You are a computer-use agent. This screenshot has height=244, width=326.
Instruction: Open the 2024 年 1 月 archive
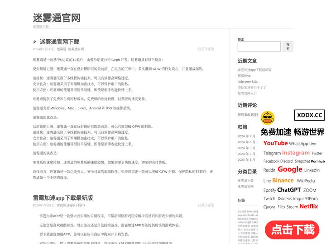(x=246, y=160)
